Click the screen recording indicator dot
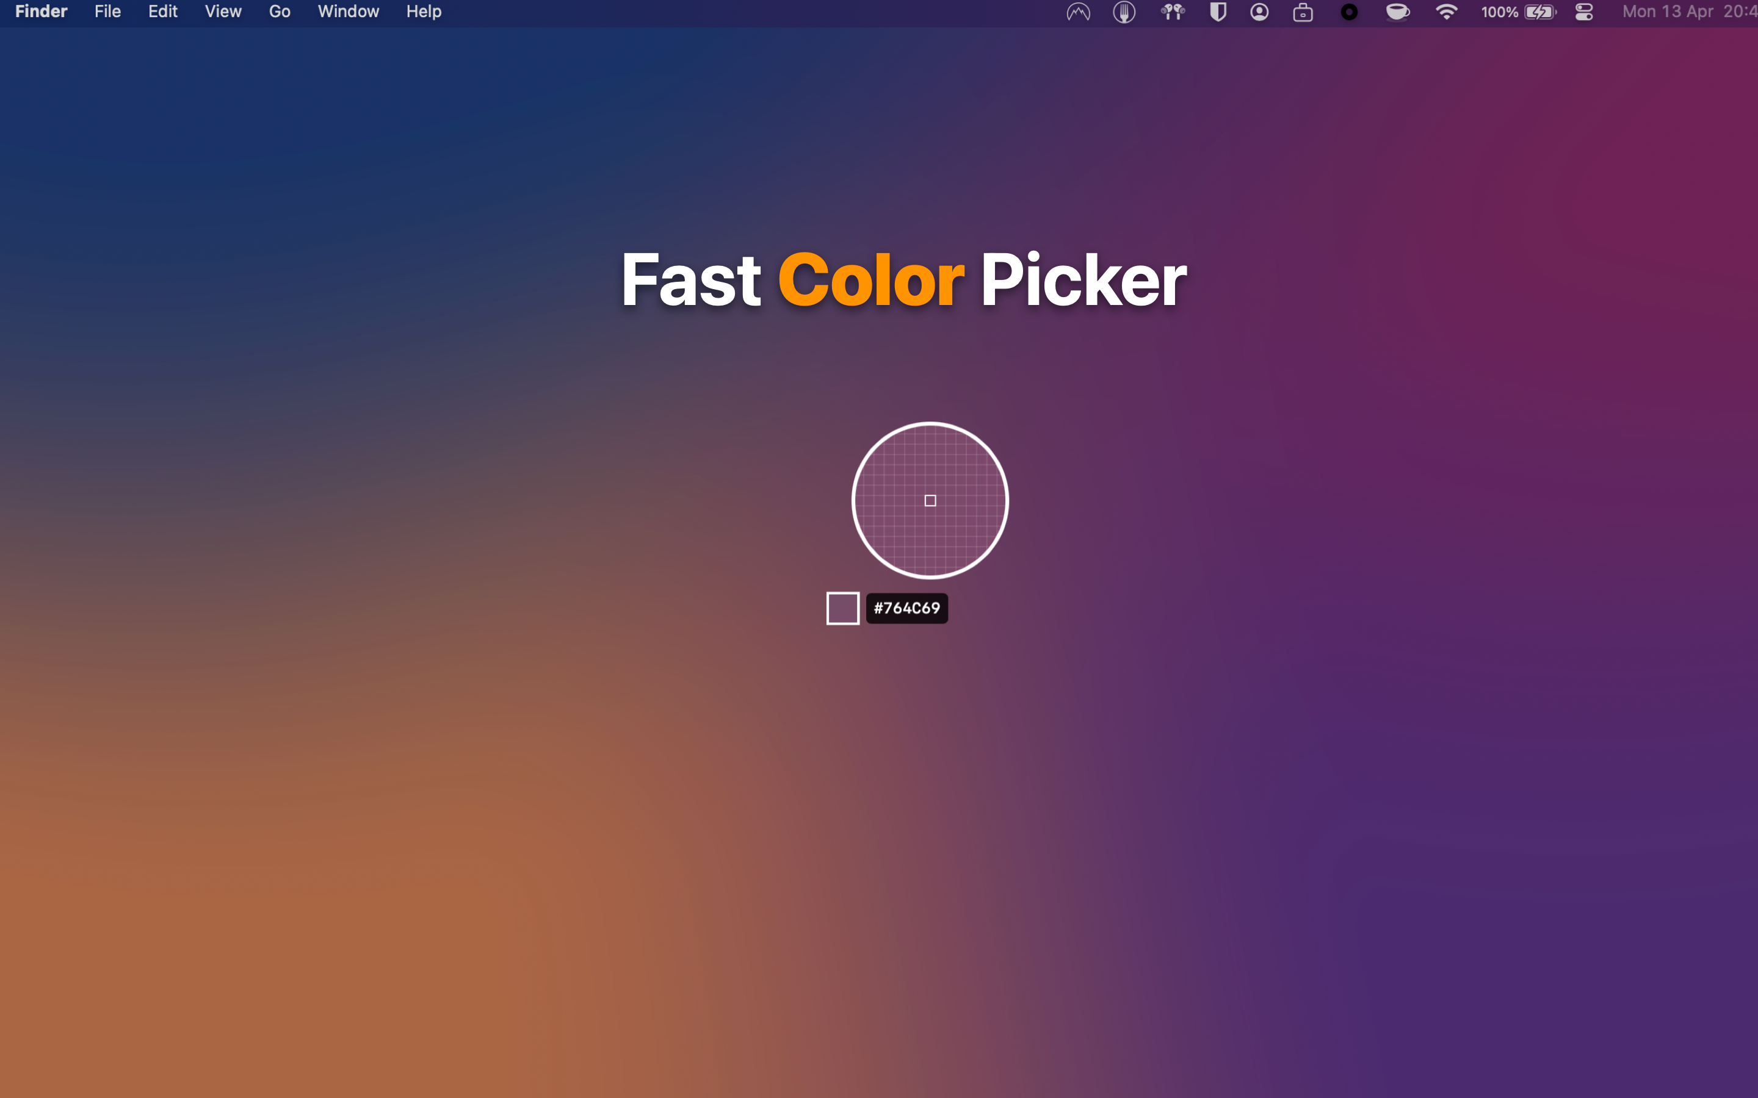The height and width of the screenshot is (1098, 1758). tap(1349, 12)
